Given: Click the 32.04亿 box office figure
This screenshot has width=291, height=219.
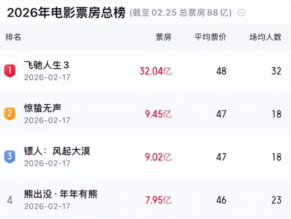Looking at the screenshot, I should point(155,71).
